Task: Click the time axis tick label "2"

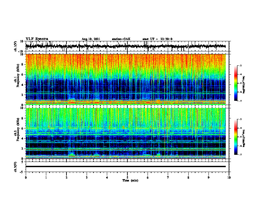Action: click(x=66, y=178)
